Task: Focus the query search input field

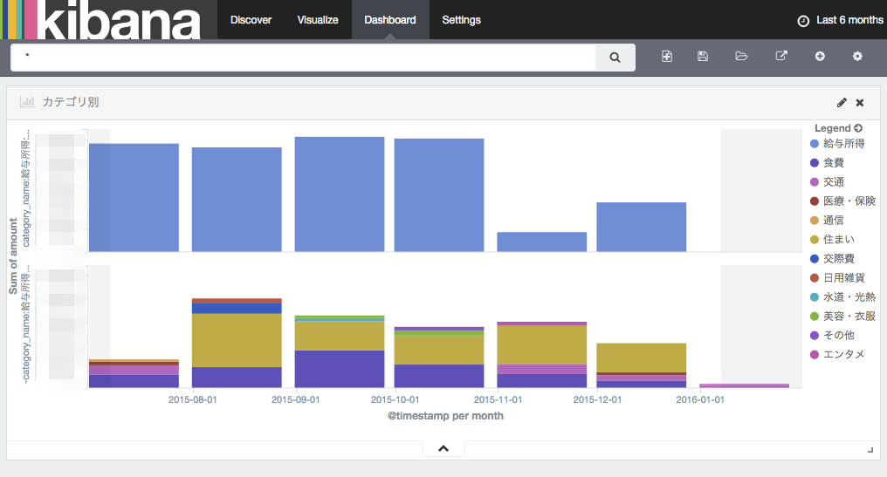Action: 303,57
